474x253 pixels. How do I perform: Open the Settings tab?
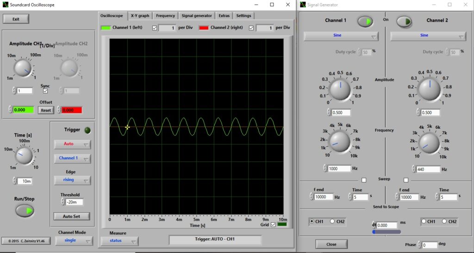pyautogui.click(x=243, y=16)
